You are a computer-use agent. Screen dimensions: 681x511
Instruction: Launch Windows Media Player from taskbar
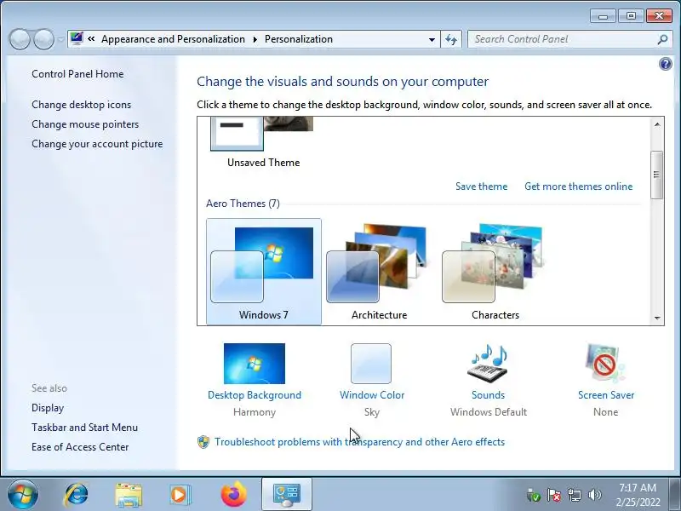(x=179, y=495)
